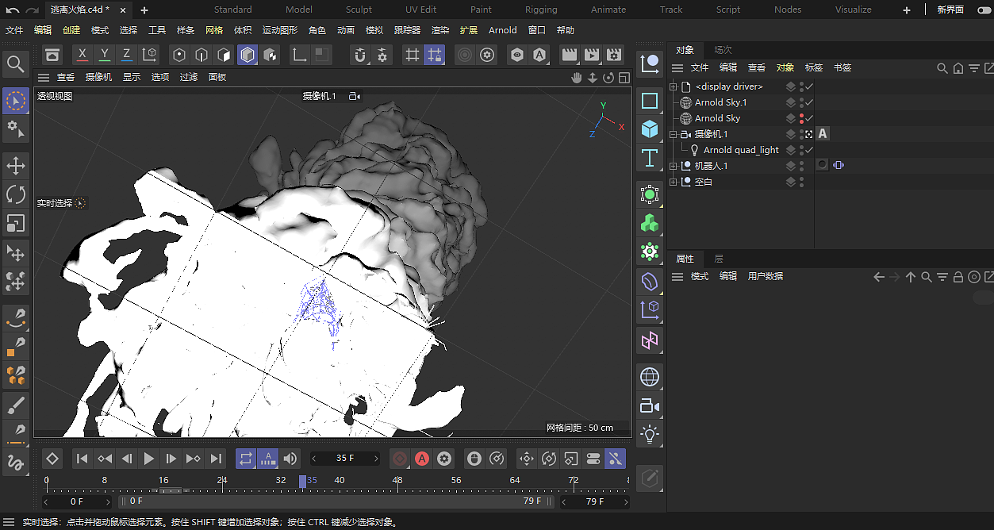The width and height of the screenshot is (994, 530).
Task: Click 新界面 layout button
Action: [x=950, y=10]
